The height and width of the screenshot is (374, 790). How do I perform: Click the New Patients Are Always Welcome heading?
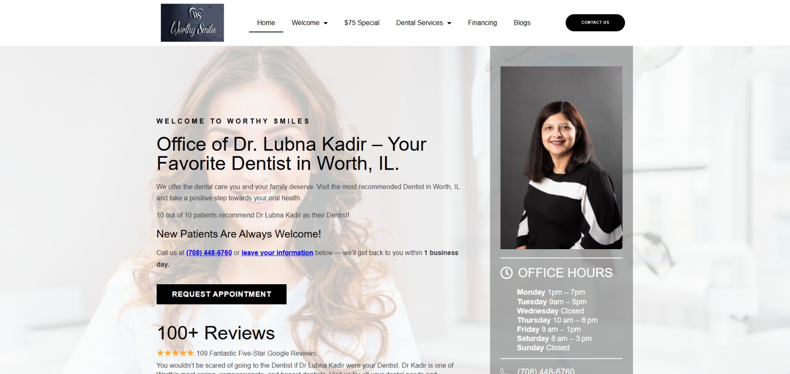click(238, 234)
